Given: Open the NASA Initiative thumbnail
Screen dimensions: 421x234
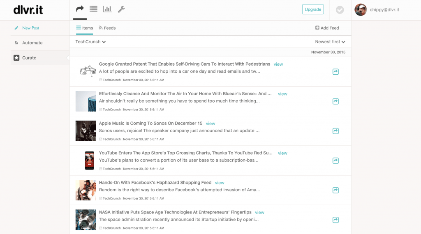Looking at the screenshot, I should click(x=86, y=220).
